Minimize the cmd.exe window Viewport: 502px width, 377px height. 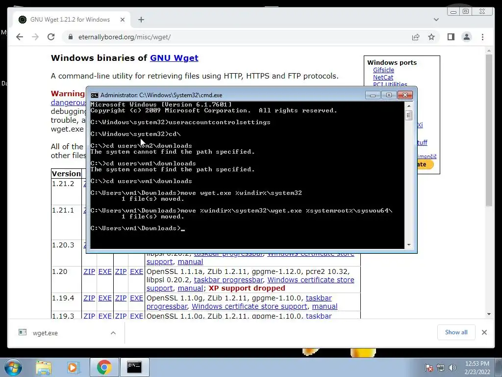[373, 95]
